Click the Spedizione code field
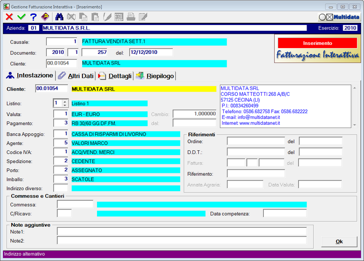Screen dimensions: 364x261 pyautogui.click(x=61, y=161)
